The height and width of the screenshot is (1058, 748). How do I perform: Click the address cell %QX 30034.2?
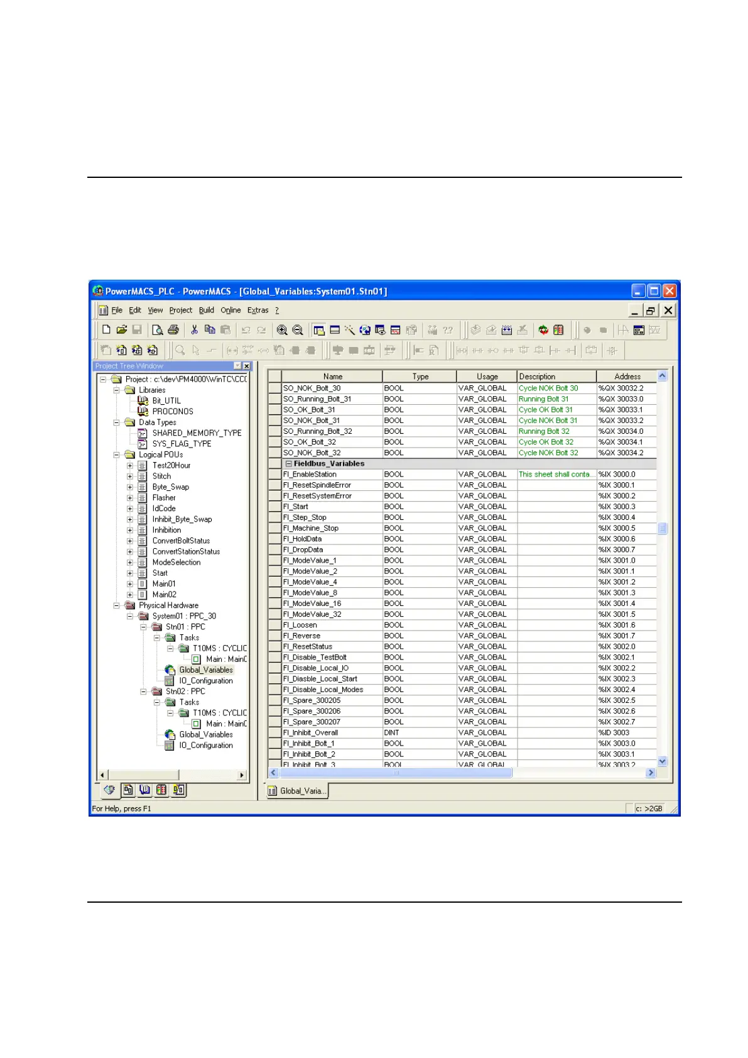click(x=627, y=453)
